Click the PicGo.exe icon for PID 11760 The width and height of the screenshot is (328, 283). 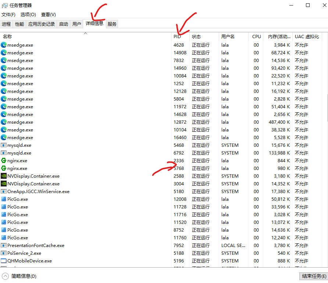coord(4,238)
